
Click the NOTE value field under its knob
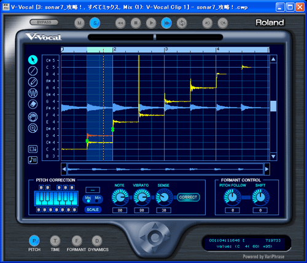pos(120,210)
